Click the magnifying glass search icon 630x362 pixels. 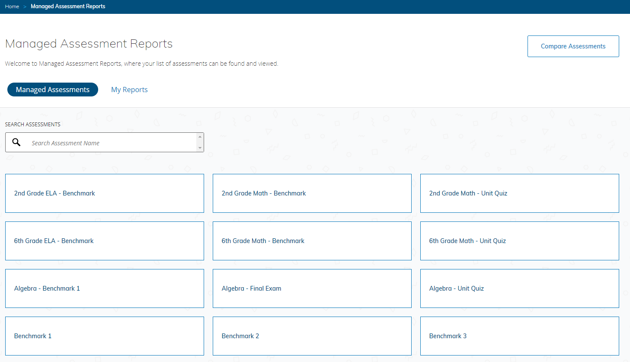[16, 142]
